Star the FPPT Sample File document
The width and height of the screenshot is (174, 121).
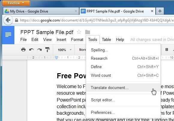pyautogui.click(x=79, y=32)
